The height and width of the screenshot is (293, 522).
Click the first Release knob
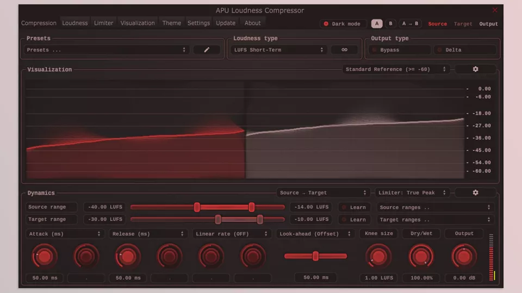pyautogui.click(x=128, y=257)
